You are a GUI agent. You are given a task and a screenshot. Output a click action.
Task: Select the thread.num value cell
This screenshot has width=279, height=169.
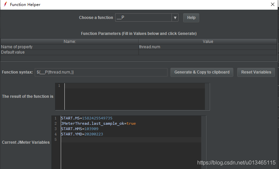click(208, 47)
